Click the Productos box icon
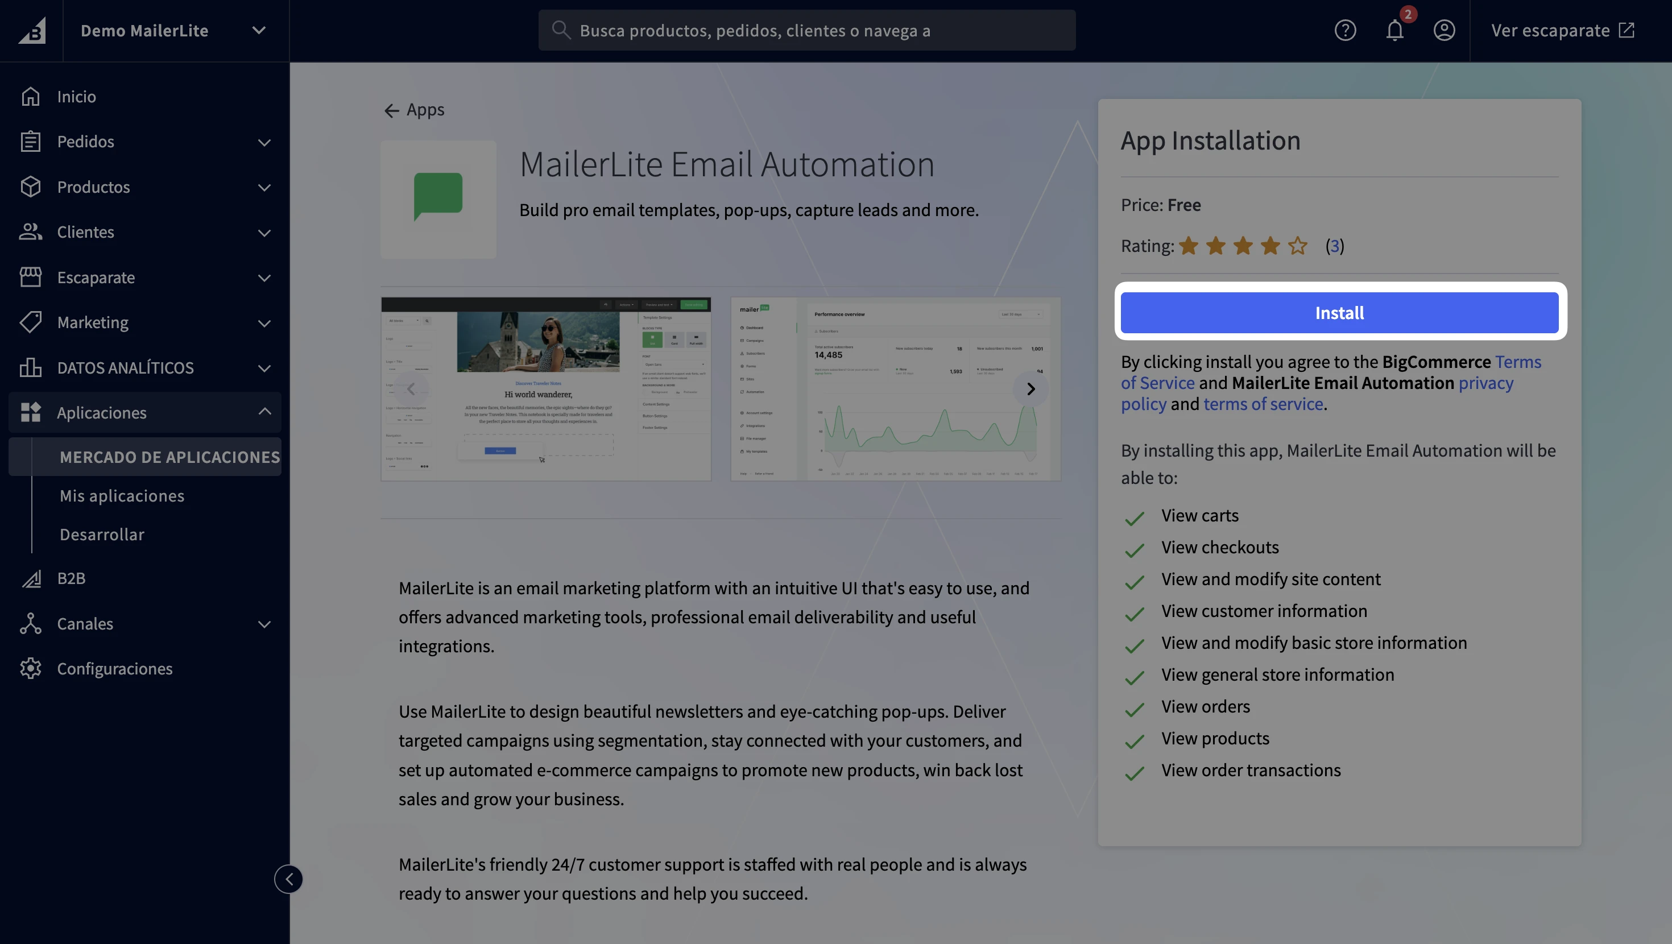This screenshot has width=1672, height=944. [31, 187]
